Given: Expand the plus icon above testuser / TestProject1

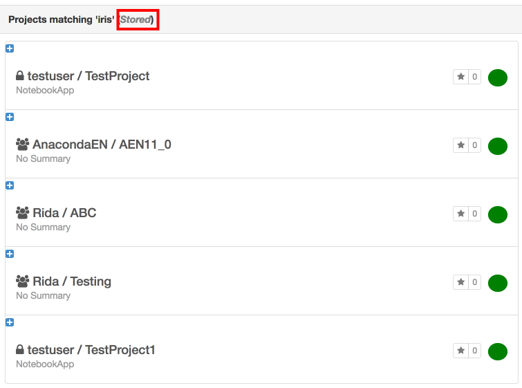Looking at the screenshot, I should [x=10, y=322].
